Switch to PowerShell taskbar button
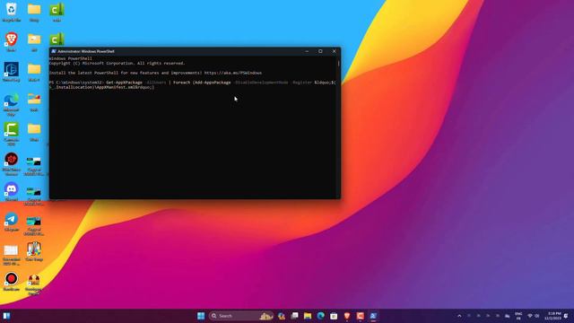574x323 pixels. pyautogui.click(x=373, y=316)
